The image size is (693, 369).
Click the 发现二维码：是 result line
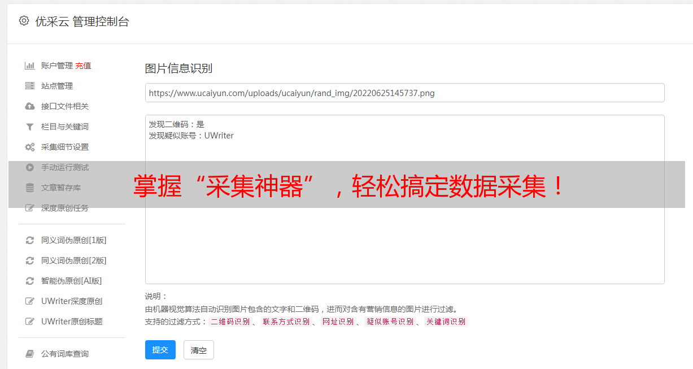coord(176,124)
